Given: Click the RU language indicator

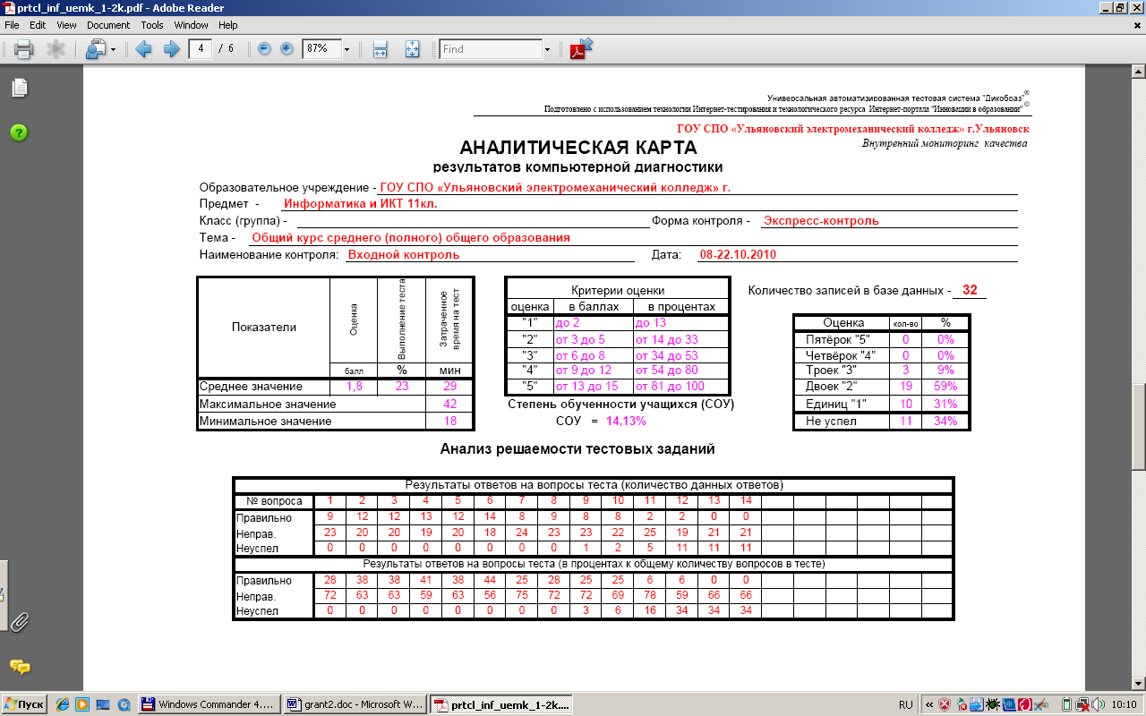Looking at the screenshot, I should pos(905,704).
